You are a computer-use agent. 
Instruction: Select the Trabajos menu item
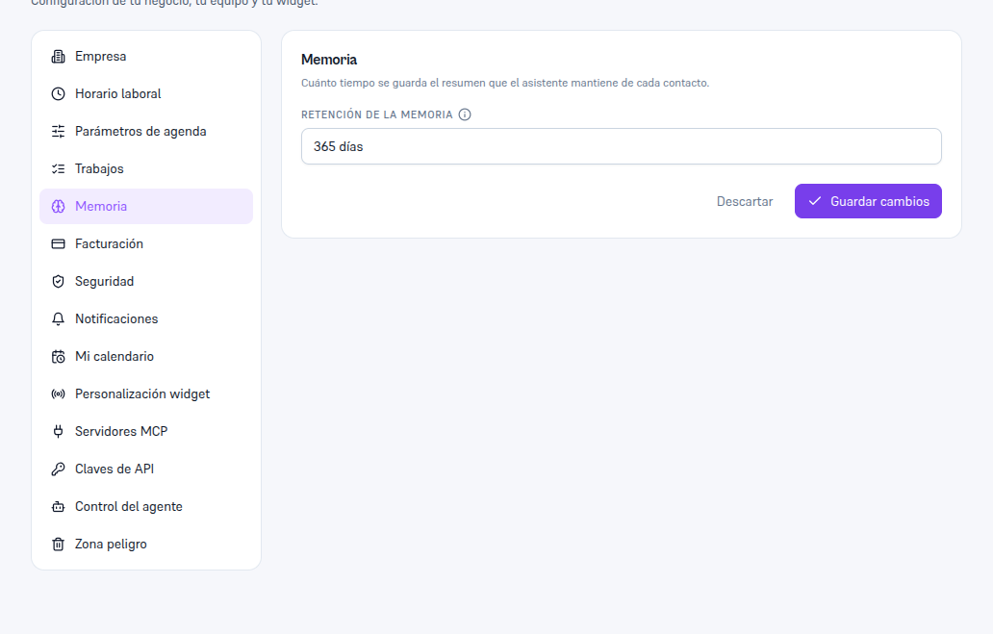tap(146, 168)
